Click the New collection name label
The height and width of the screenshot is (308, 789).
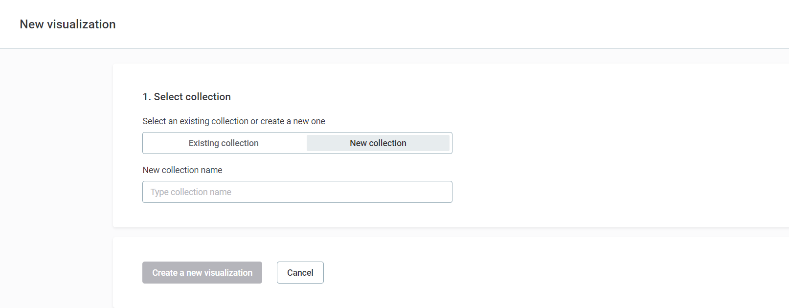click(x=182, y=170)
